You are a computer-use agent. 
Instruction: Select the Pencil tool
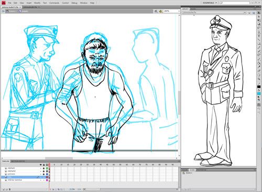pos(259,48)
